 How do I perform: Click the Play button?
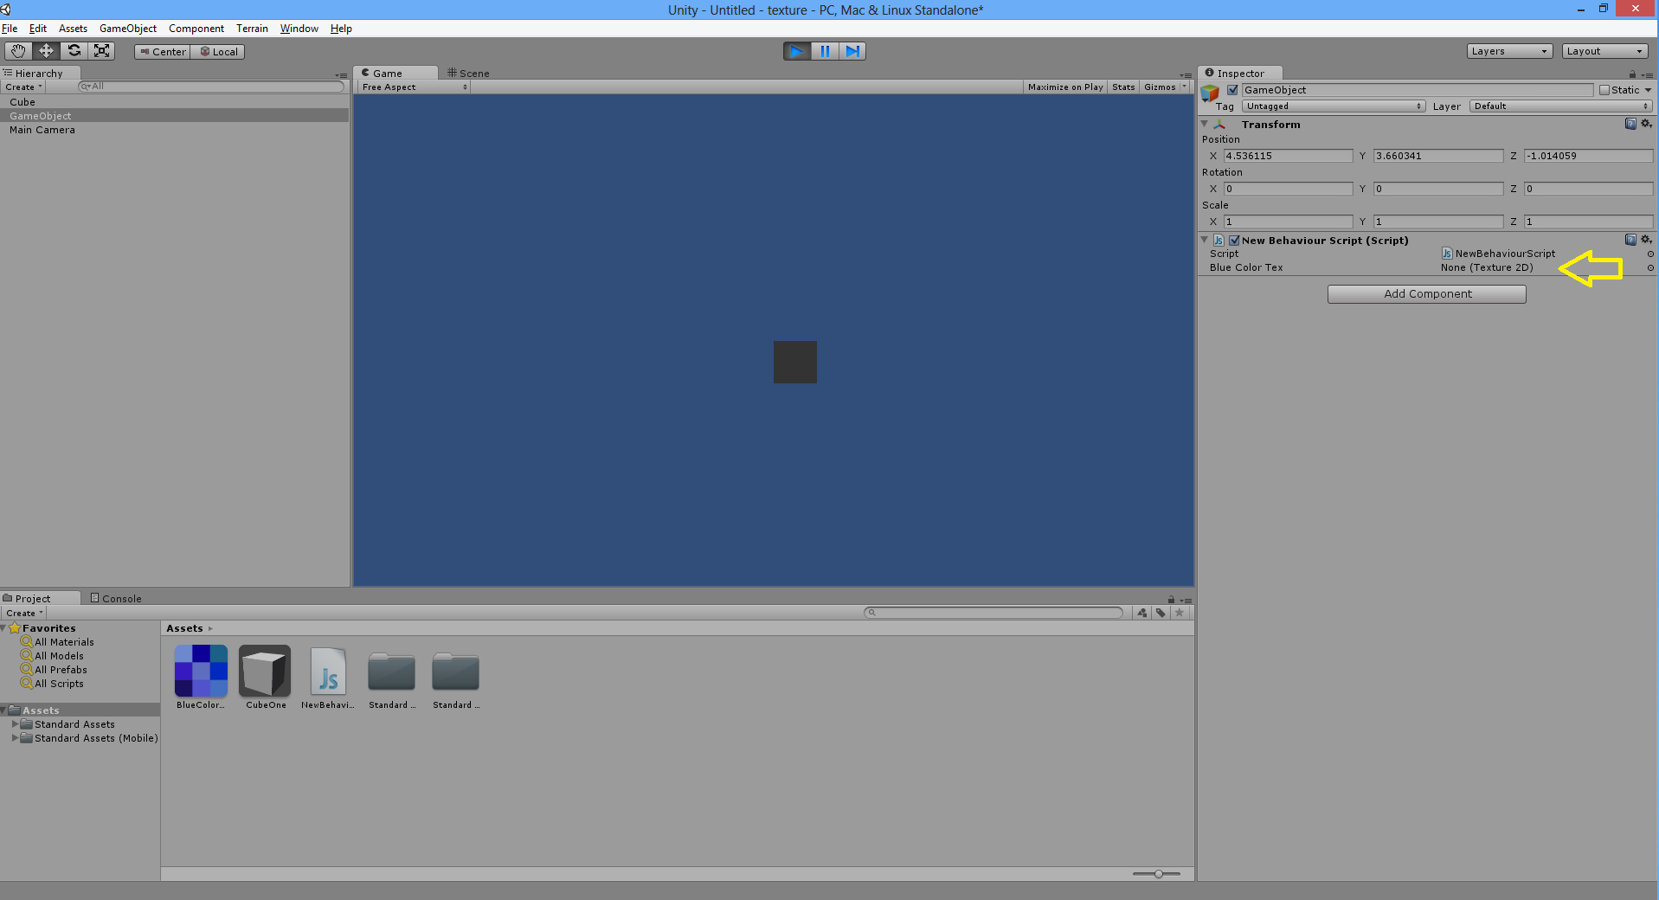click(x=796, y=51)
